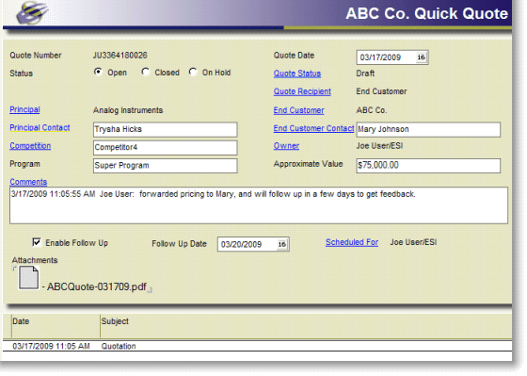Open the Quotation row dated 03/17/2009 11:05 AM

pos(257,347)
